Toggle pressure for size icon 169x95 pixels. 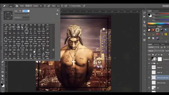(x=84, y=6)
